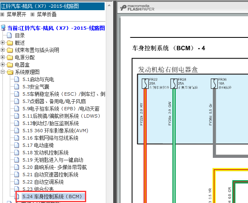Screen dimensions: 248x203
Task: Select the 电源分配 label
Action: [x=25, y=57]
